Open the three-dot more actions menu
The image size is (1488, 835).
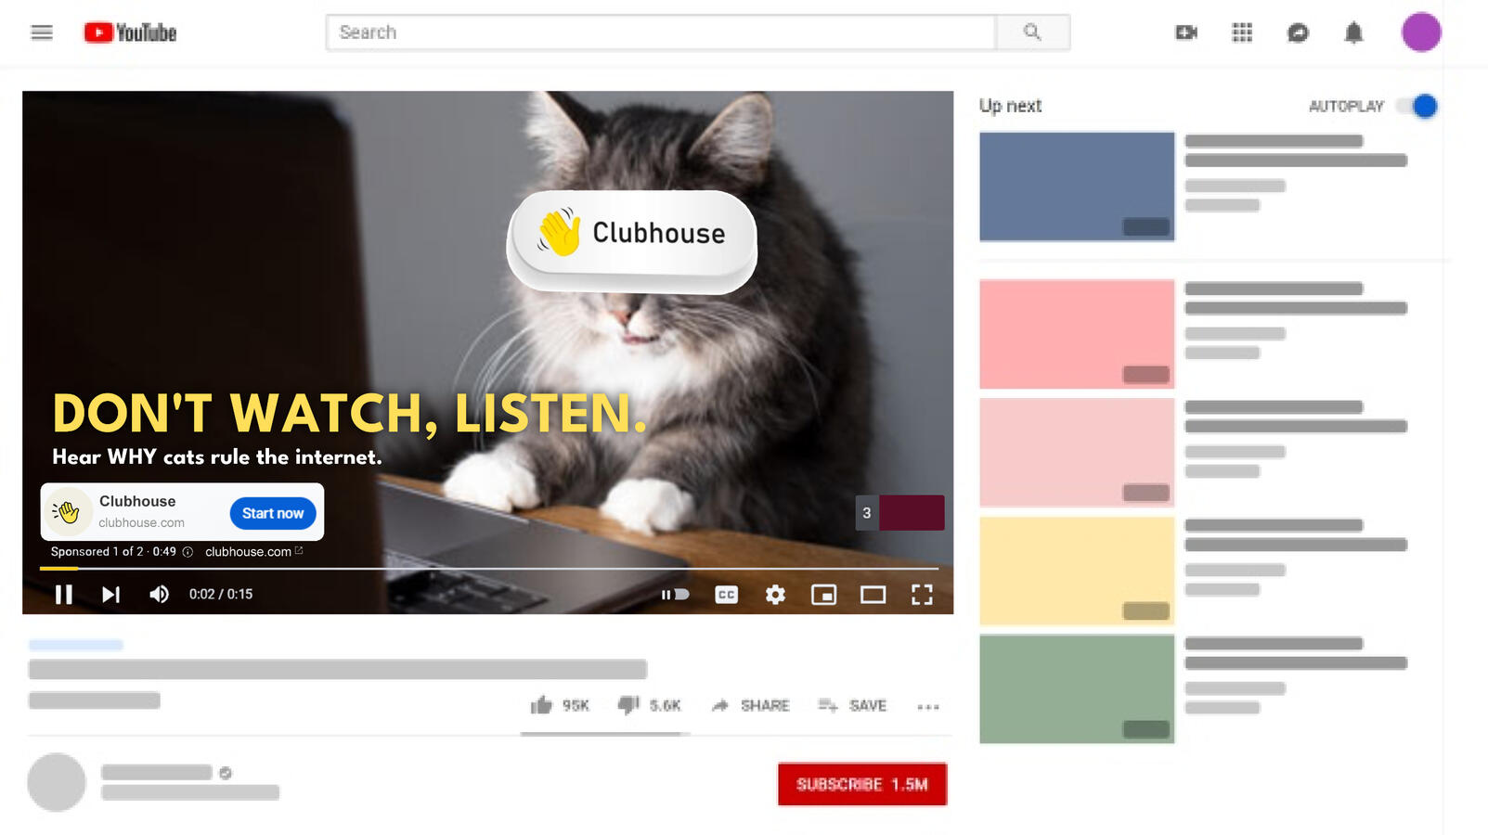(x=927, y=706)
